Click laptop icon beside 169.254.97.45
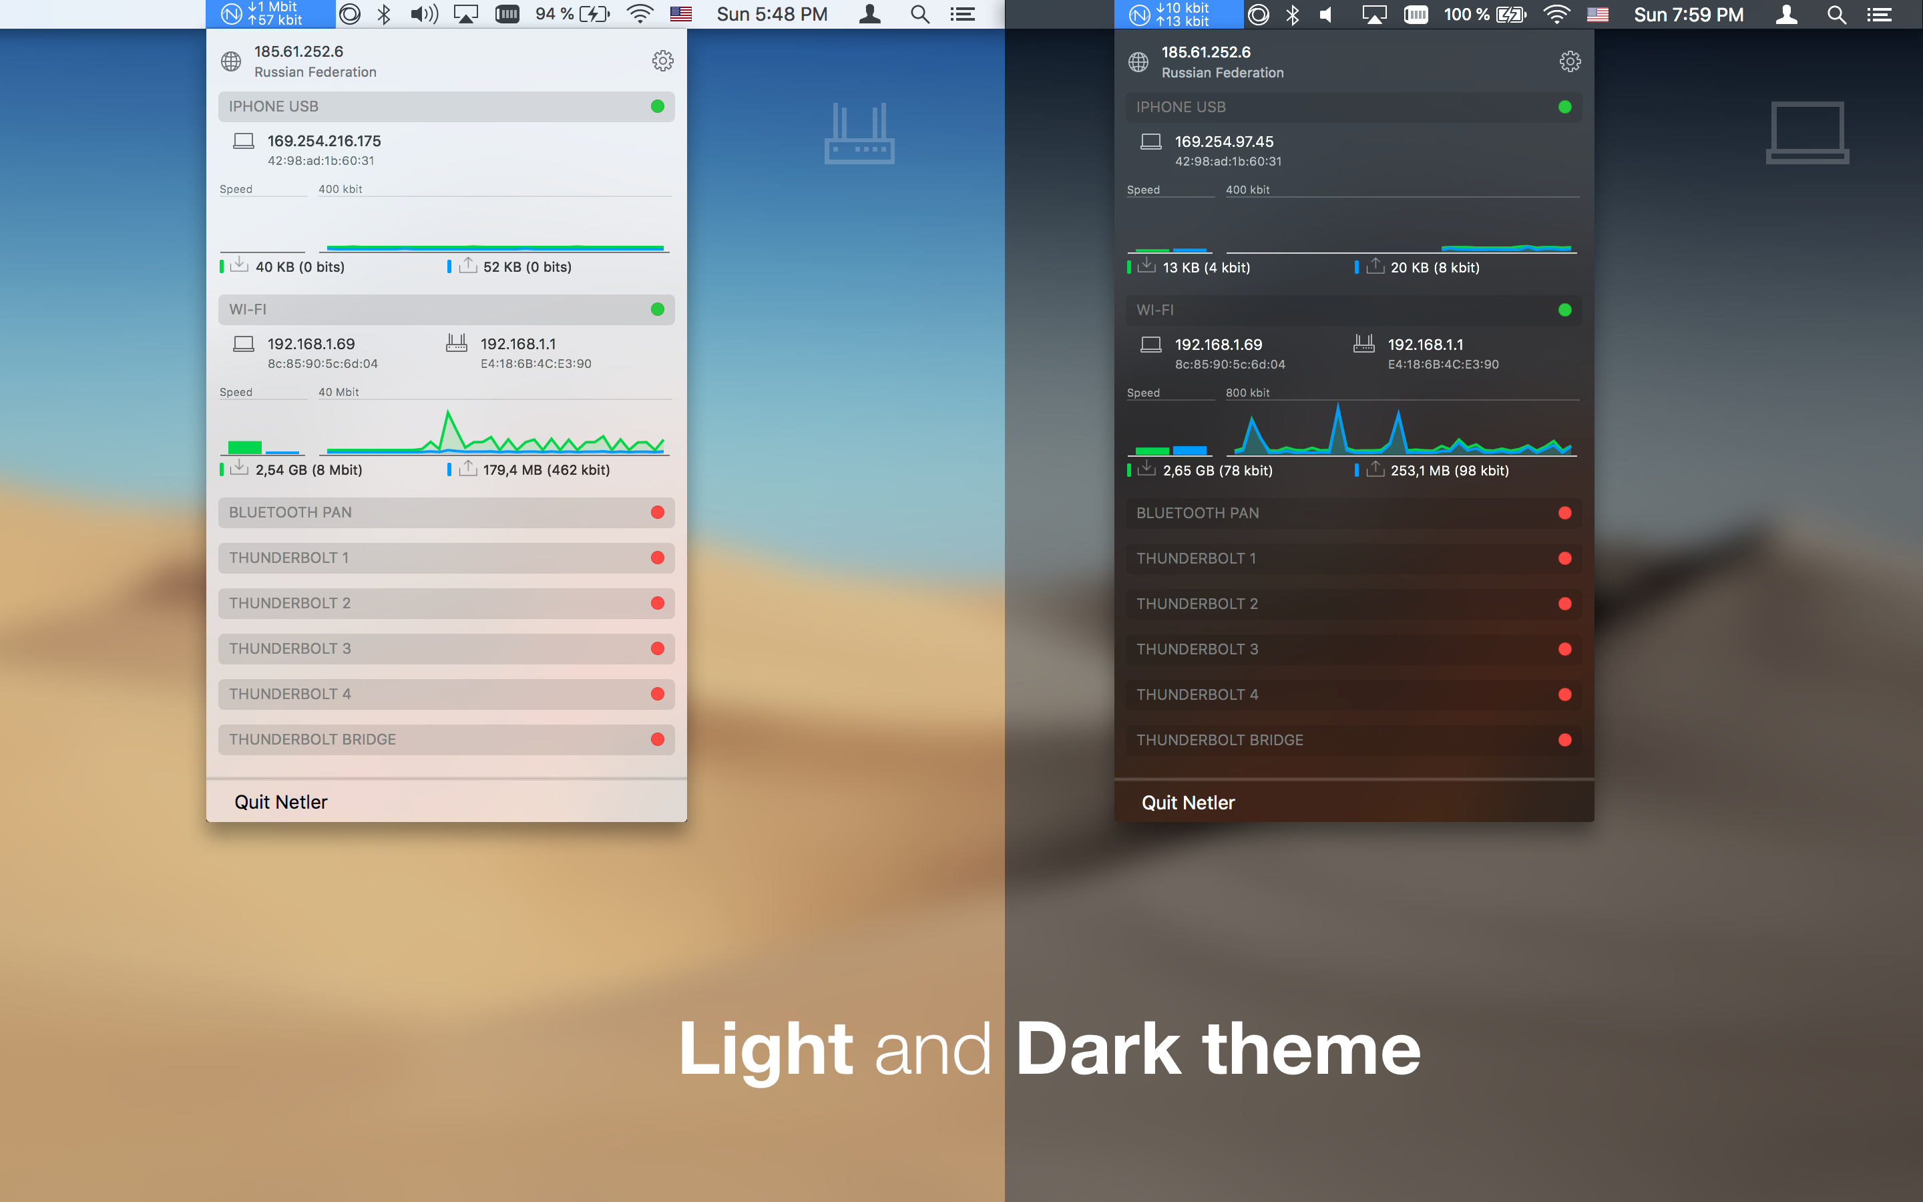This screenshot has height=1202, width=1923. (x=1150, y=142)
